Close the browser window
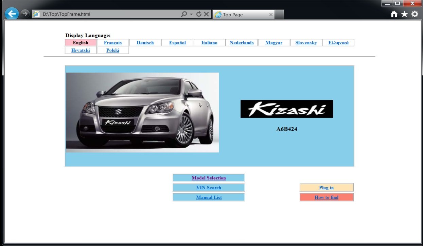The width and height of the screenshot is (423, 246). 412,4
